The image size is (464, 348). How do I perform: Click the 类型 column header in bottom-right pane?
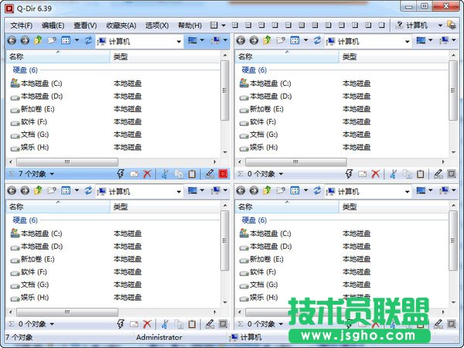350,206
